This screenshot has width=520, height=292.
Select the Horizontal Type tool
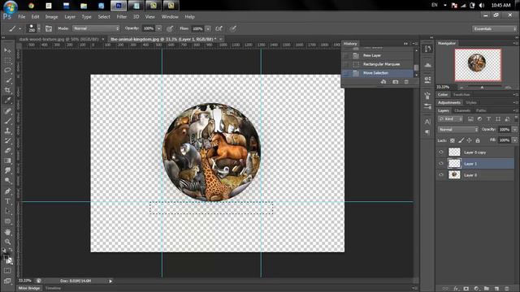click(x=7, y=201)
